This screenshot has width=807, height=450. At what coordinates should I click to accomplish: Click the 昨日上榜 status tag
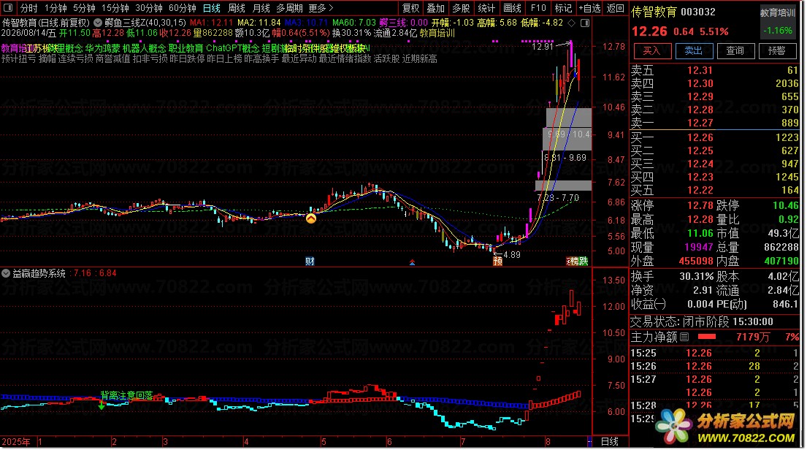(224, 58)
